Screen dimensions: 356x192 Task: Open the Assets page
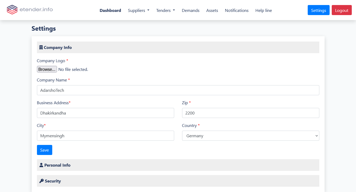[212, 10]
